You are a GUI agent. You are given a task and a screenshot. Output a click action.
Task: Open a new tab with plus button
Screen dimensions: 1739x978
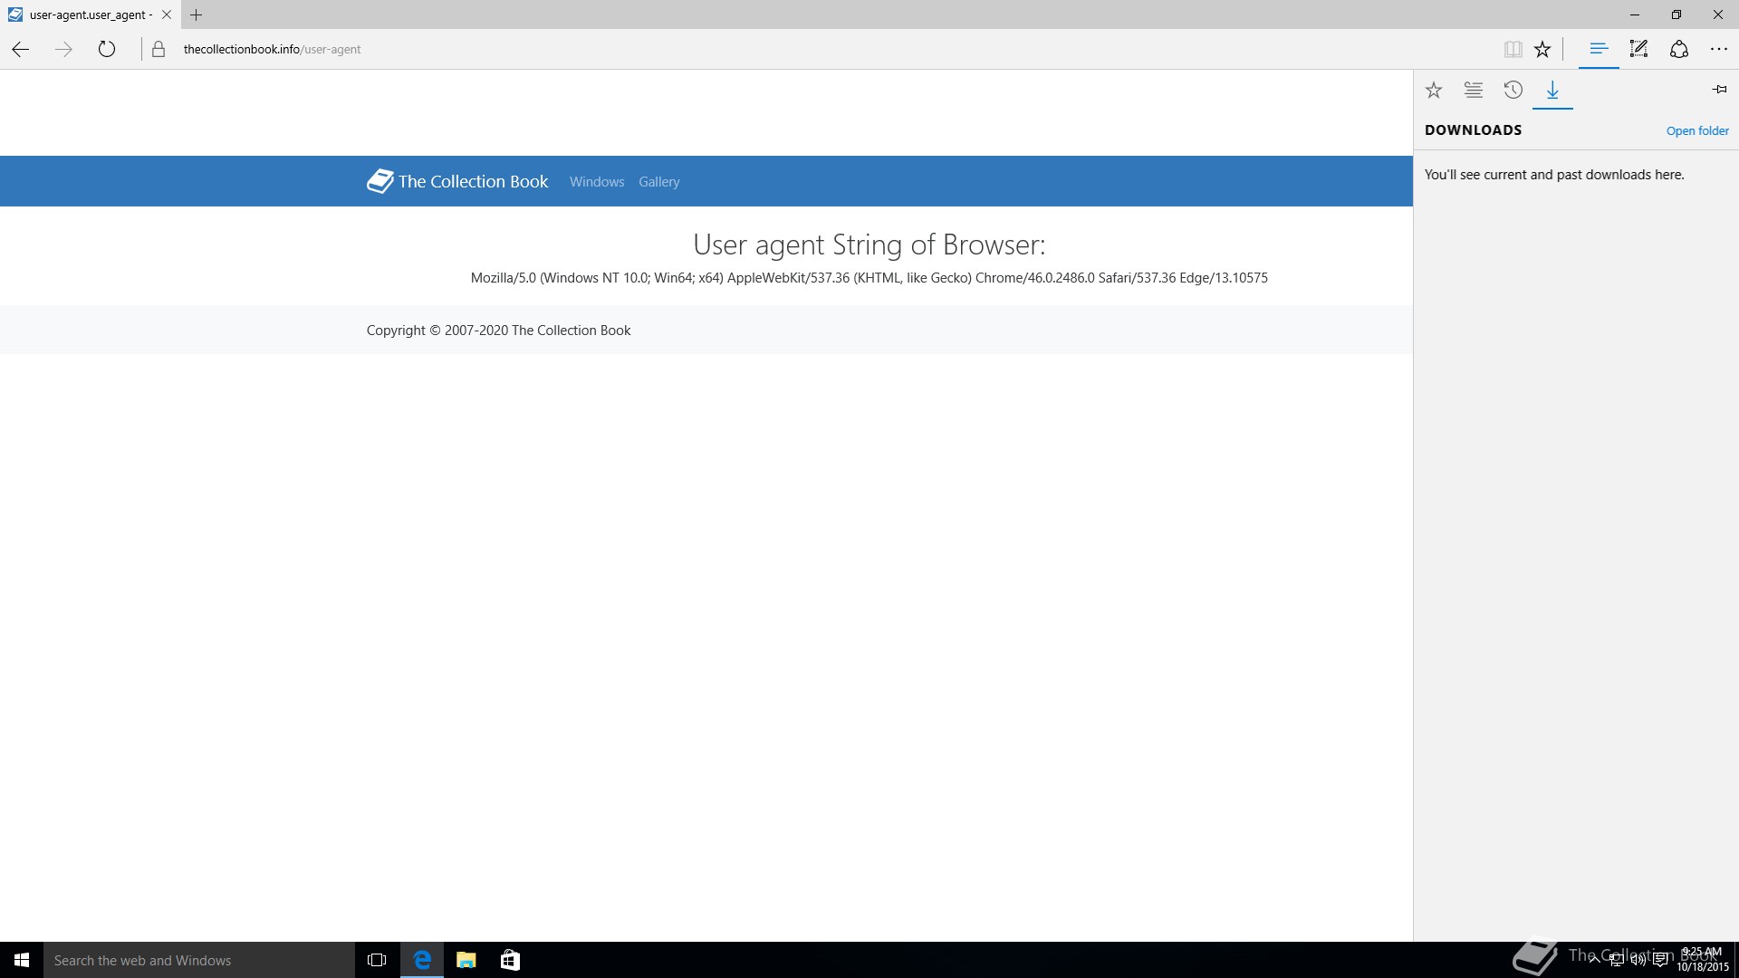[x=196, y=14]
